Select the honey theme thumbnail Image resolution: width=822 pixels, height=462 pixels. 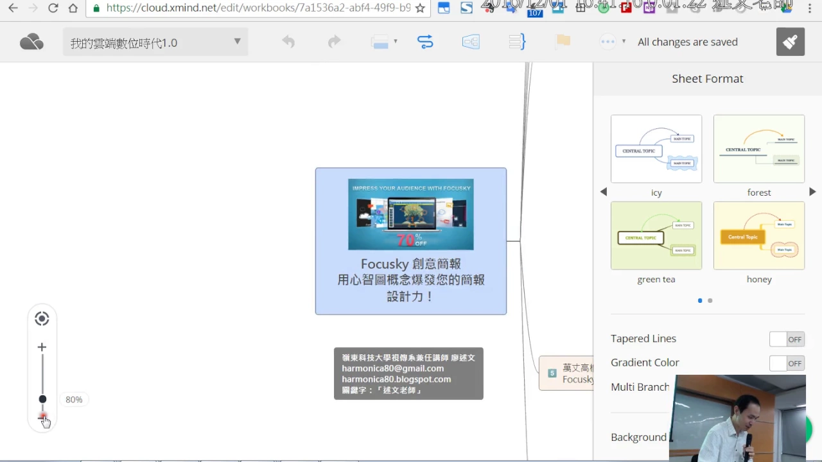[759, 235]
